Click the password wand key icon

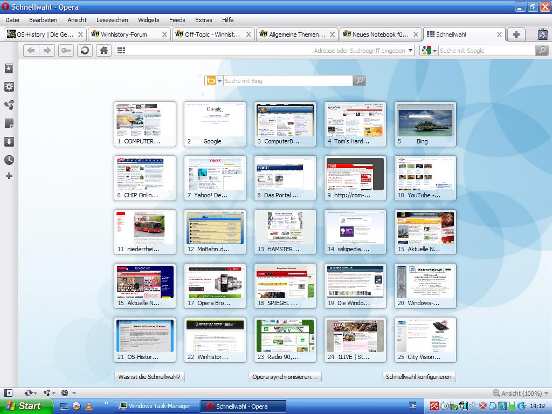pyautogui.click(x=66, y=50)
